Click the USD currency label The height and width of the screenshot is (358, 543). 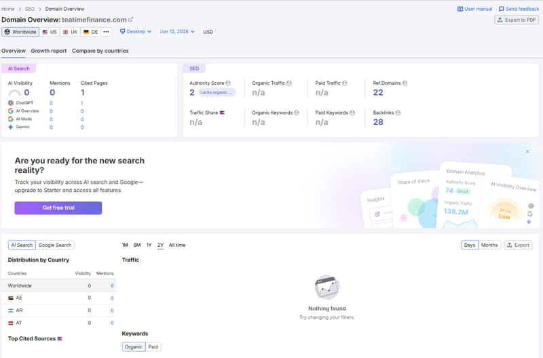point(208,32)
